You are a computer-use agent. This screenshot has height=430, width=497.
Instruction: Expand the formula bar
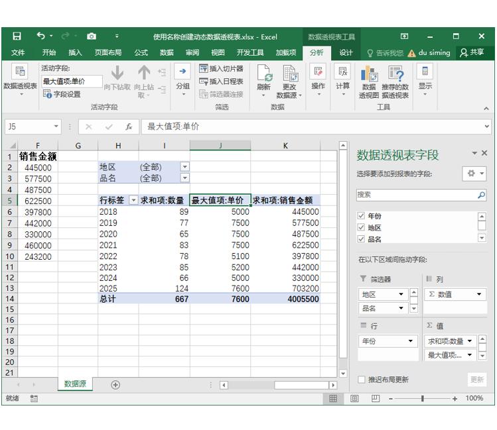coord(487,127)
